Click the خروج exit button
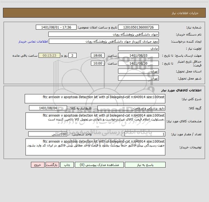209x202 pixels. tap(37, 165)
